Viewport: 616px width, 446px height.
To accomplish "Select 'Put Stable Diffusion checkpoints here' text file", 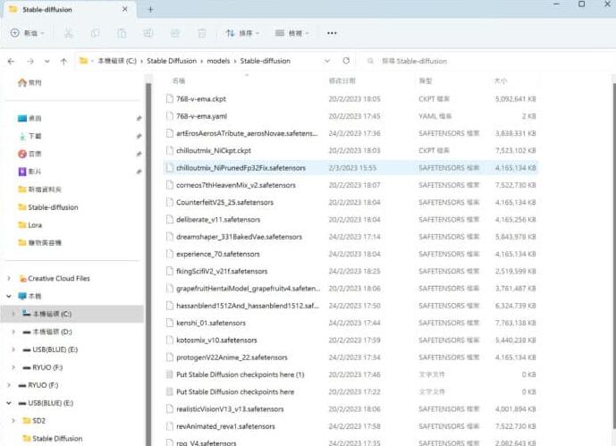I will point(350,391).
